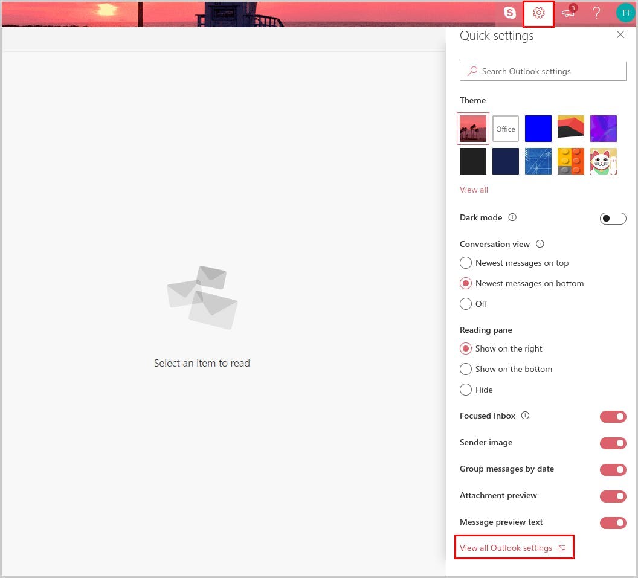The image size is (638, 578).
Task: Click the Conversation view info icon
Action: pyautogui.click(x=540, y=243)
